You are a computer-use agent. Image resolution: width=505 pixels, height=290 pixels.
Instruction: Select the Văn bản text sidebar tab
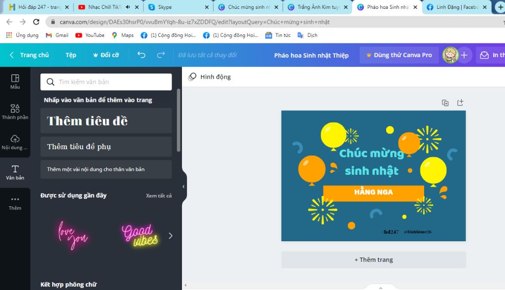(x=15, y=173)
